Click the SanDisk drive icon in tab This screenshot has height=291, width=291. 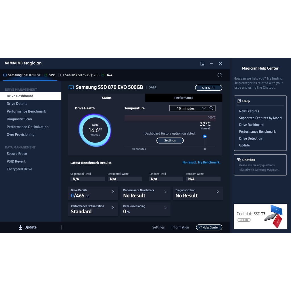click(x=62, y=75)
